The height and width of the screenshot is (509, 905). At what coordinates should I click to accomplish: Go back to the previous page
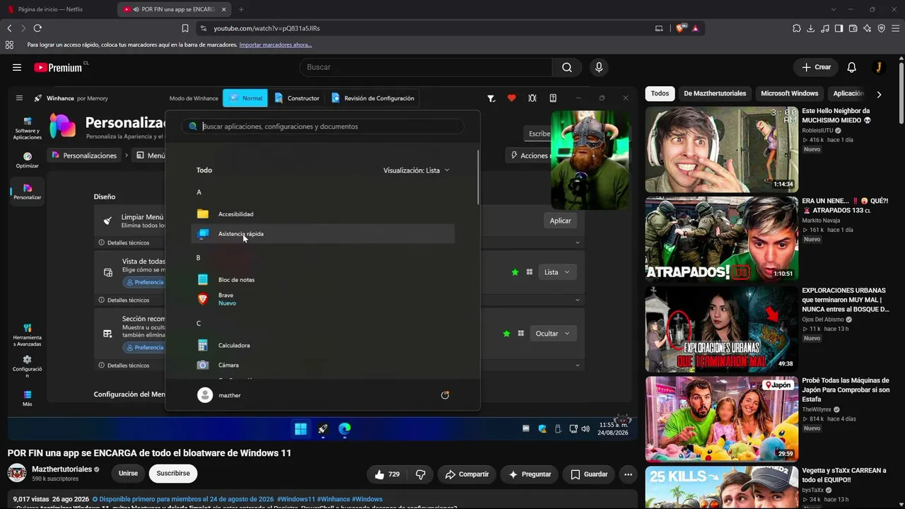[9, 28]
